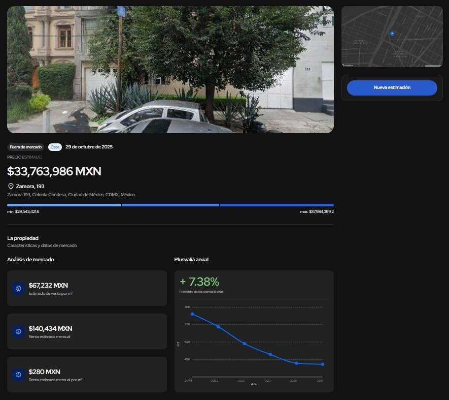The image size is (449, 400).
Task: Click the blue marker pin on the mini map
Action: click(392, 34)
